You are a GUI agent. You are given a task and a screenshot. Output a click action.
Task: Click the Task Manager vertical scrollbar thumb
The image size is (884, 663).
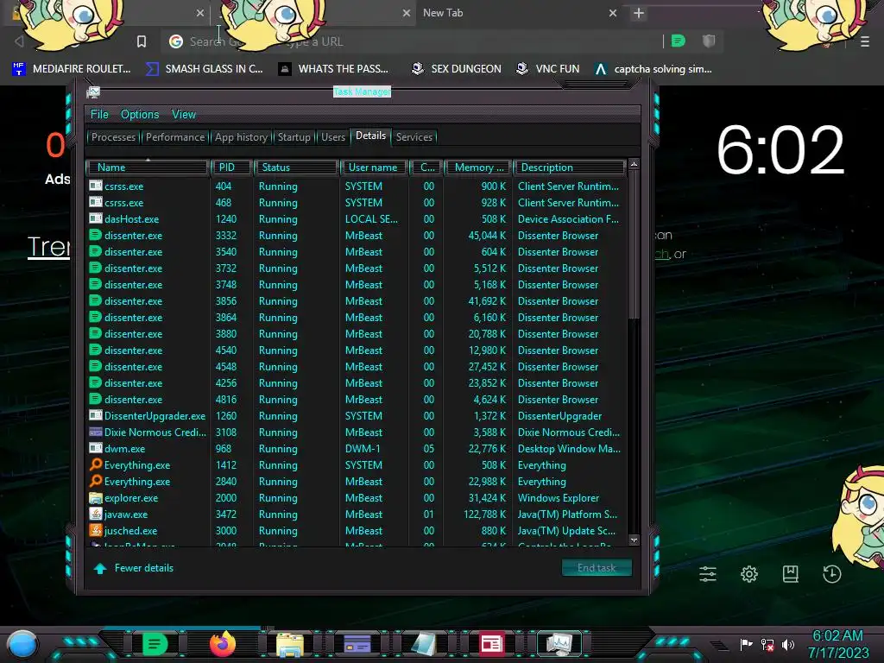(634, 244)
